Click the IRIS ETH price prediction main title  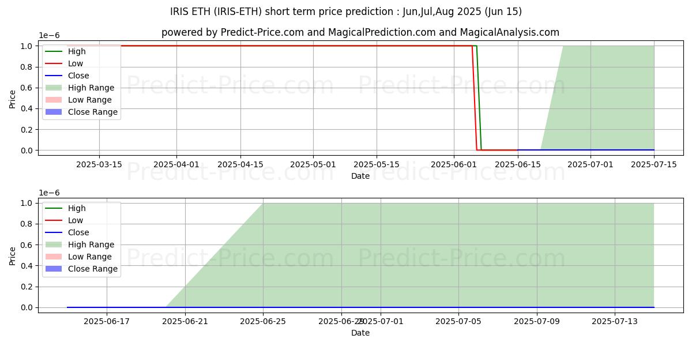pos(346,12)
